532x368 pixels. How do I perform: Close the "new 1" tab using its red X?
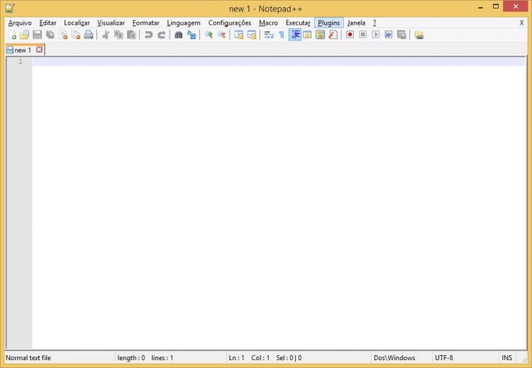click(39, 50)
